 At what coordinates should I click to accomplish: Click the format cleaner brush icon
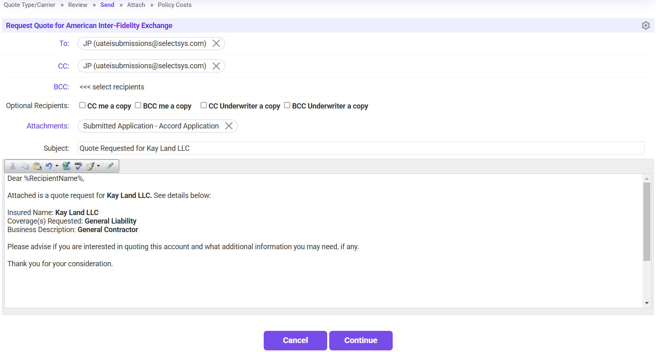91,166
